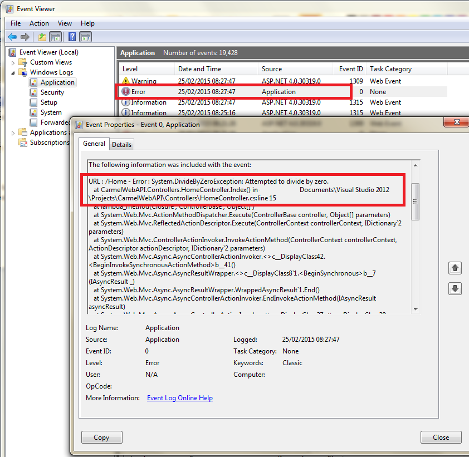Image resolution: width=469 pixels, height=457 pixels.
Task: Click the next event down arrow button
Action: (x=455, y=288)
